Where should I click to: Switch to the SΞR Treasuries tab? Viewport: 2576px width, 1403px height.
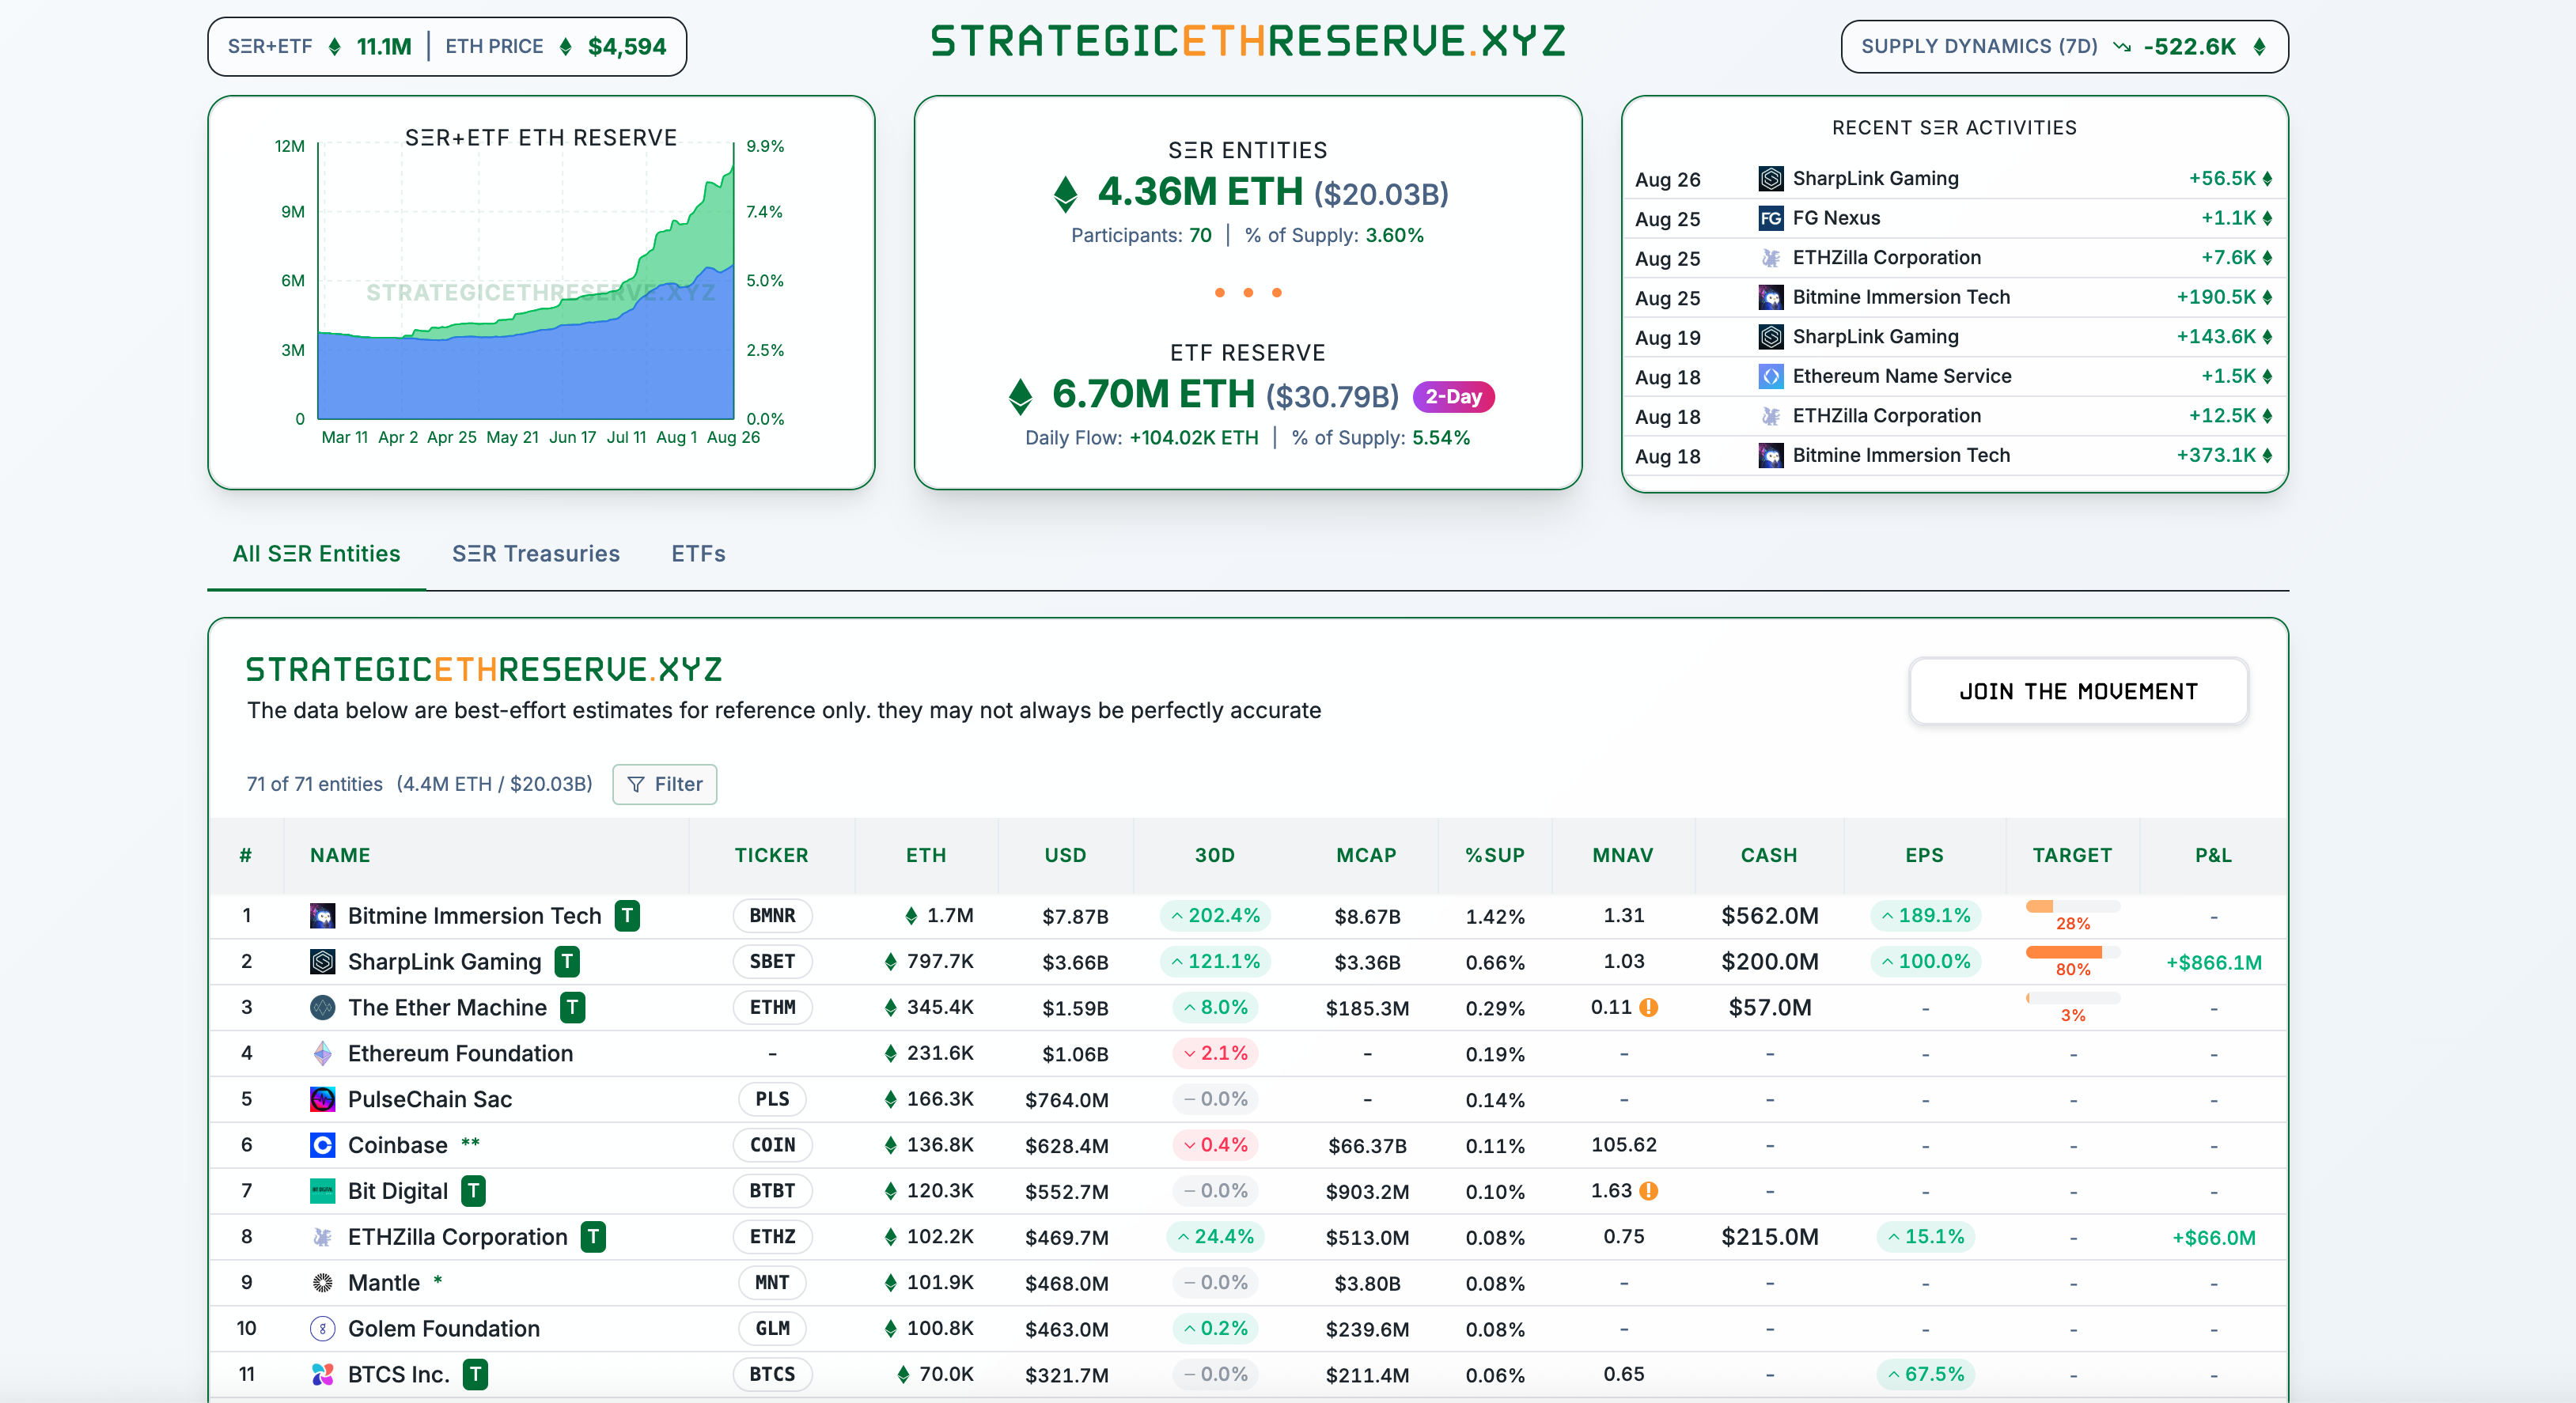click(536, 554)
